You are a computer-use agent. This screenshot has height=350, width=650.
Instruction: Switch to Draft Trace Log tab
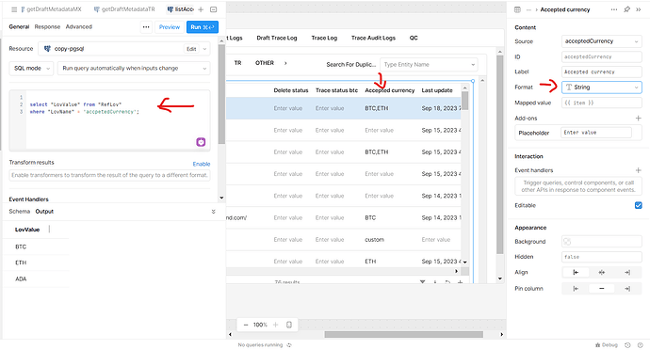coord(277,38)
